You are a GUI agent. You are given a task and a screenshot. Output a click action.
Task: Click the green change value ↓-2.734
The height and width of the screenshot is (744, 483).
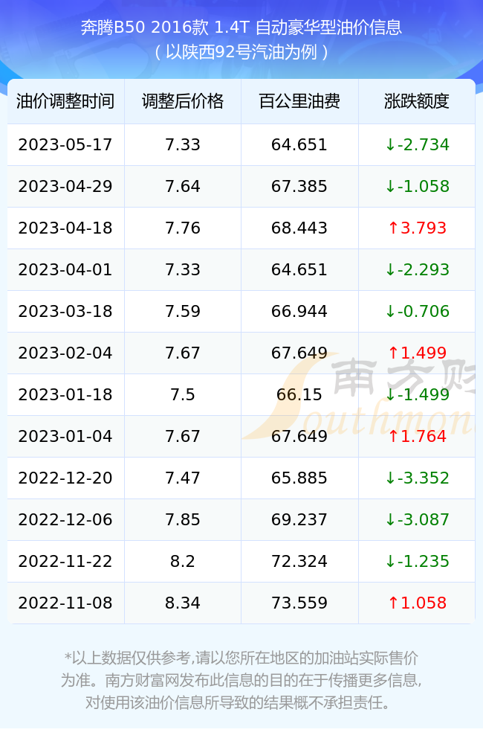417,145
